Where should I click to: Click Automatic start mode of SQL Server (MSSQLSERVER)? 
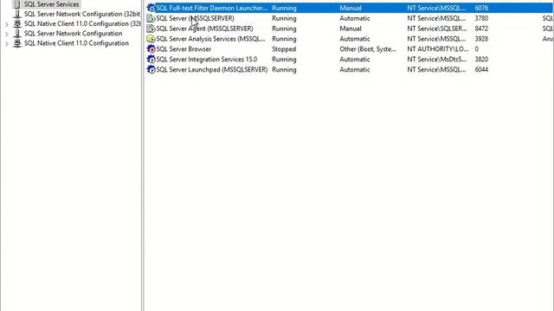pyautogui.click(x=355, y=18)
